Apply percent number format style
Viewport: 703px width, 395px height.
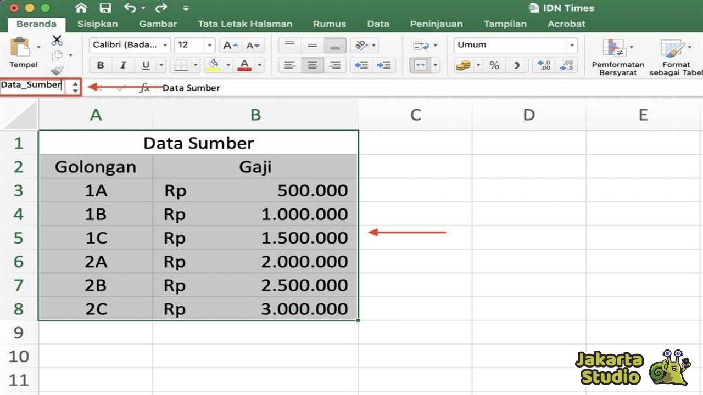pyautogui.click(x=494, y=65)
